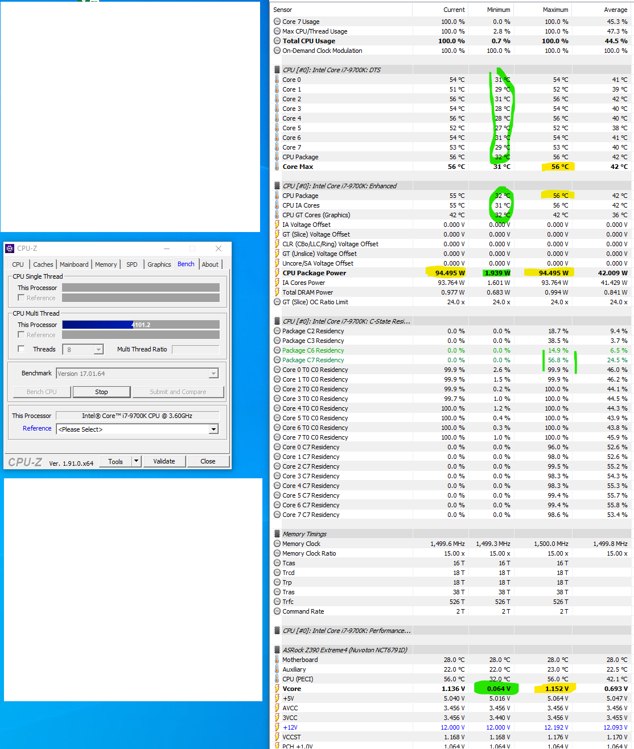Viewport: 634px width, 749px height.
Task: Click Submit and Compare button
Action: click(x=178, y=392)
